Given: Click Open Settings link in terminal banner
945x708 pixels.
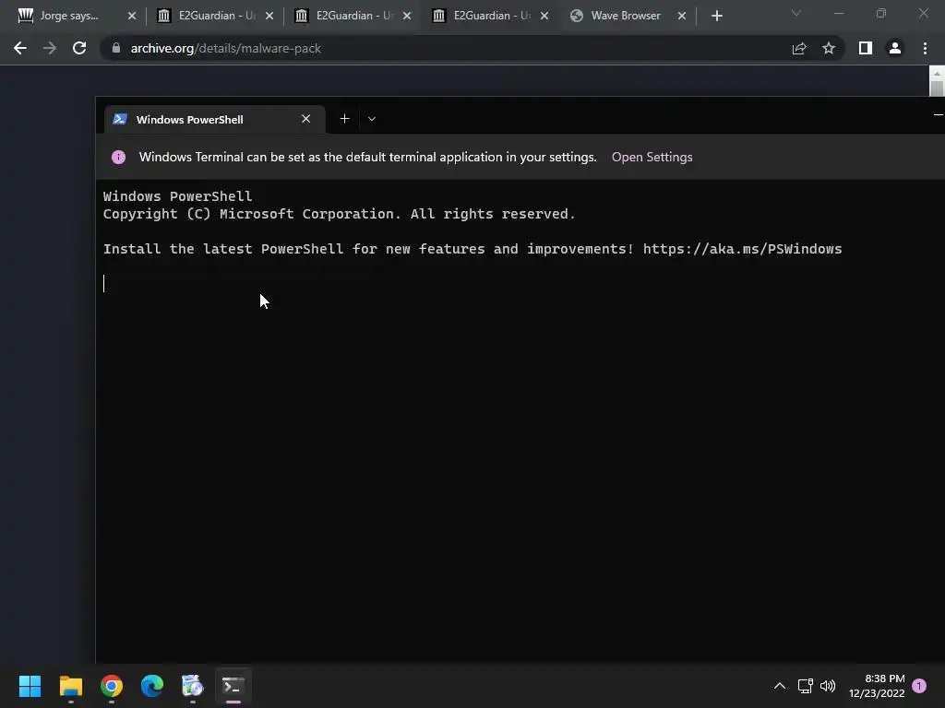Looking at the screenshot, I should point(652,157).
